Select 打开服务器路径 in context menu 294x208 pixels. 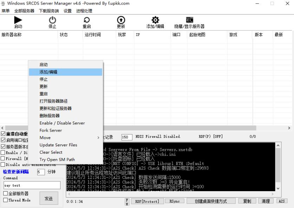pos(65,101)
